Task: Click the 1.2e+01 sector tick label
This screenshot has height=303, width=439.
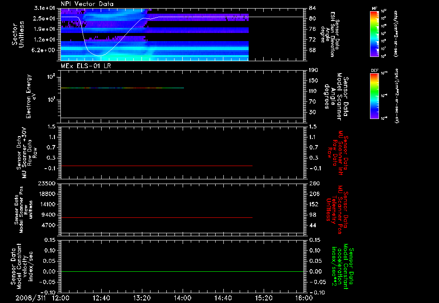Action: click(x=45, y=40)
